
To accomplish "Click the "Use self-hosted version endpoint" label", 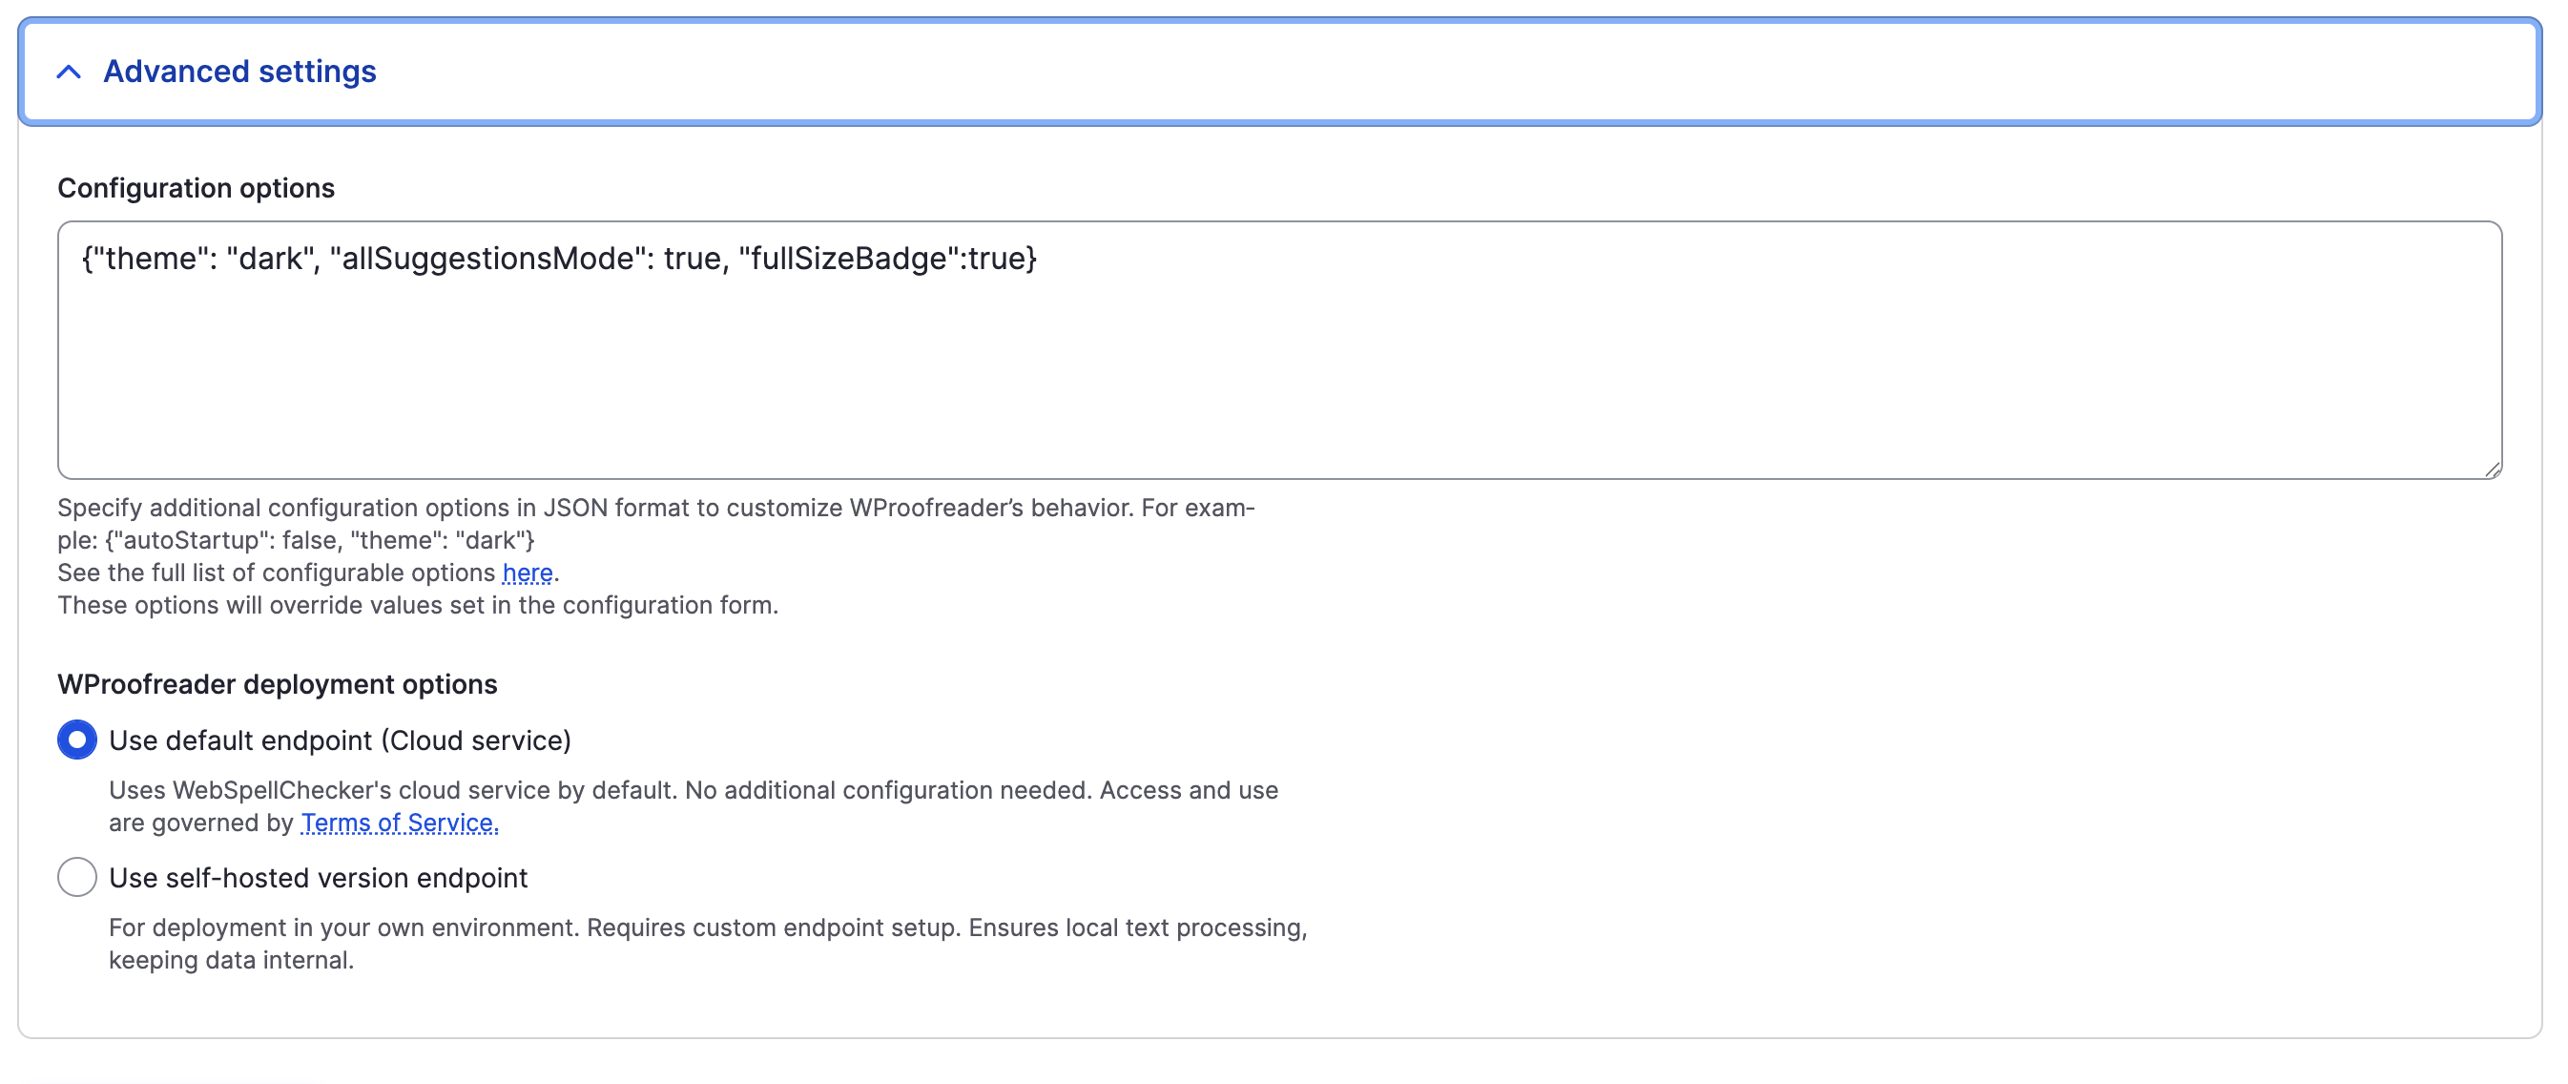I will click(317, 878).
